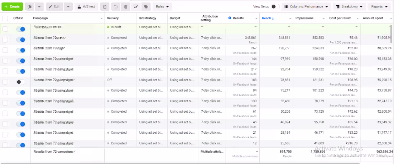394x164 pixels.
Task: Click the ₹216.70 cost per result value
Action: tap(351, 143)
